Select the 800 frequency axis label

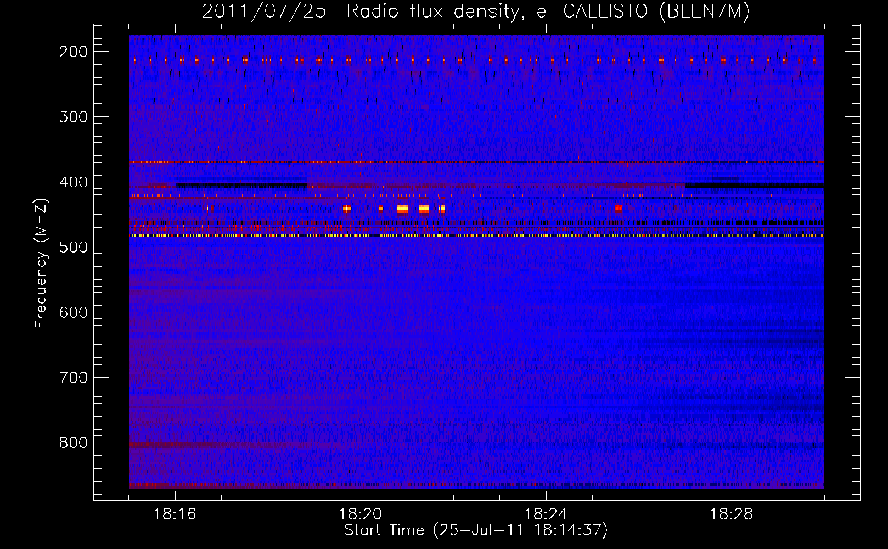(x=73, y=442)
